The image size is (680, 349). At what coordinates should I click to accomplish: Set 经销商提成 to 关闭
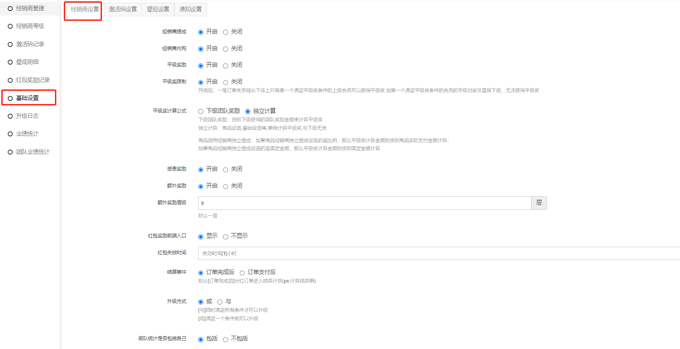pos(226,32)
